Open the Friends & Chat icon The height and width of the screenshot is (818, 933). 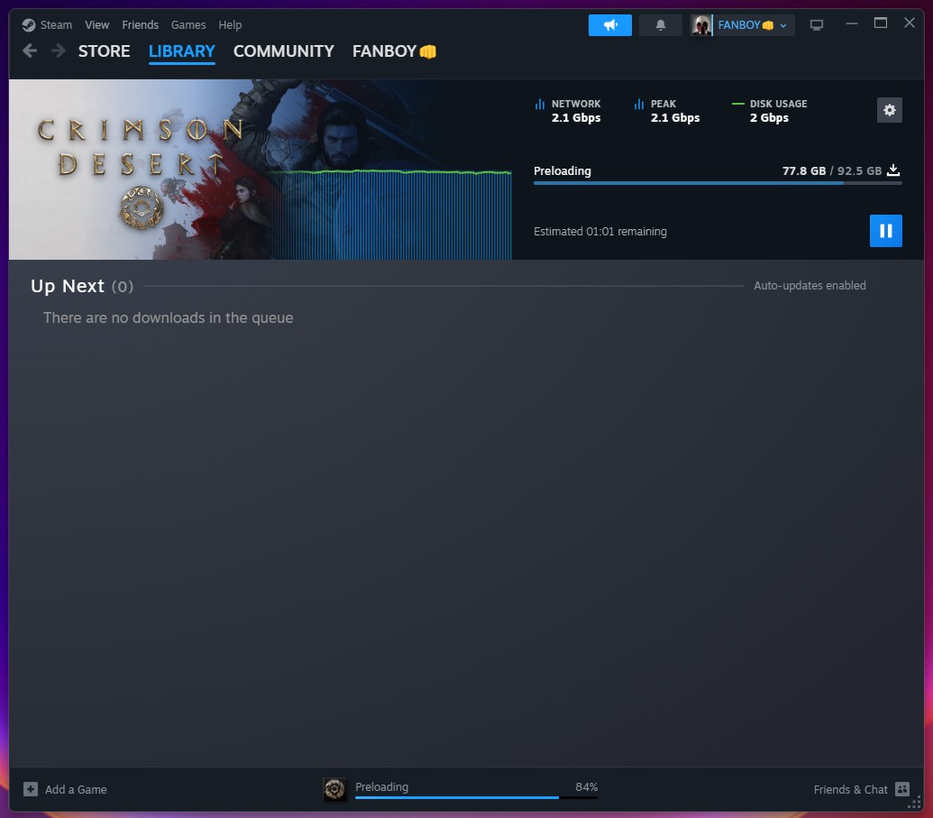pos(902,789)
